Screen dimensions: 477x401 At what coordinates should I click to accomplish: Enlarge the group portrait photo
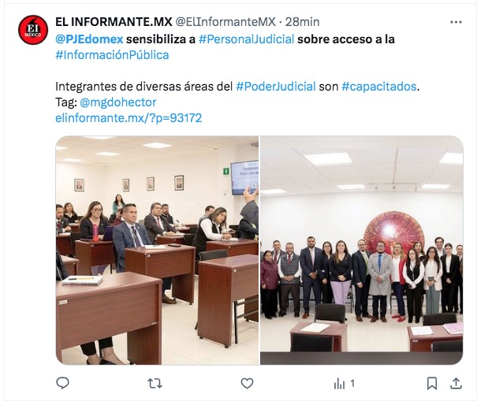362,250
